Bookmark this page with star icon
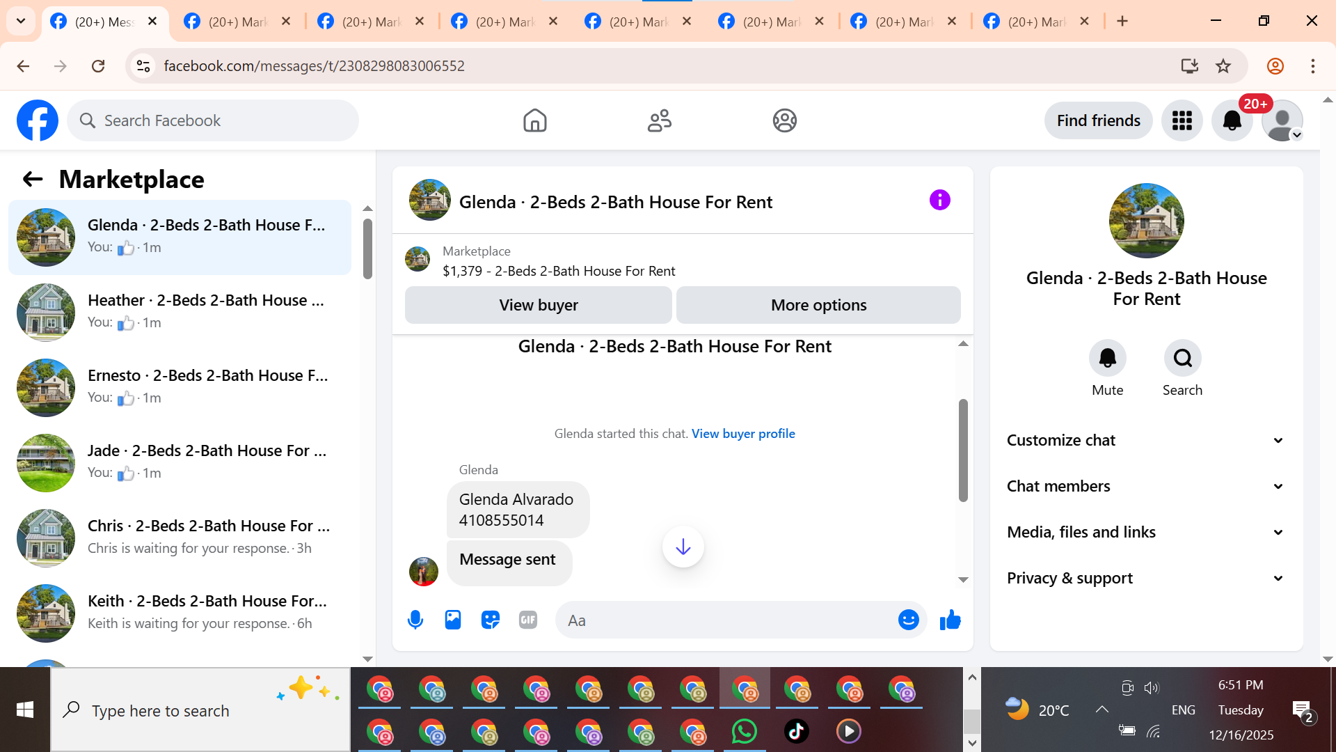The height and width of the screenshot is (752, 1336). pos(1223,66)
